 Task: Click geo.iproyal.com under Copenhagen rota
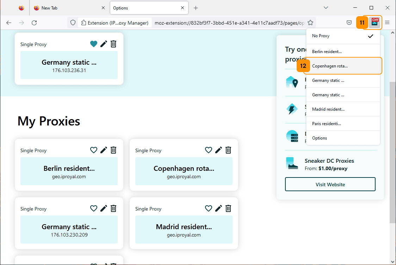point(184,176)
